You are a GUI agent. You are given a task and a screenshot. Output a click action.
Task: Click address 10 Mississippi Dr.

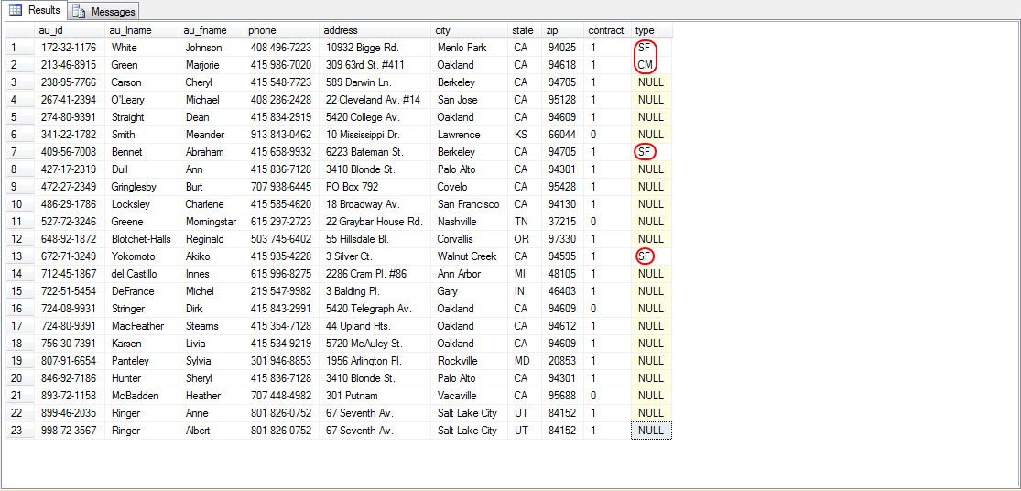click(x=375, y=135)
